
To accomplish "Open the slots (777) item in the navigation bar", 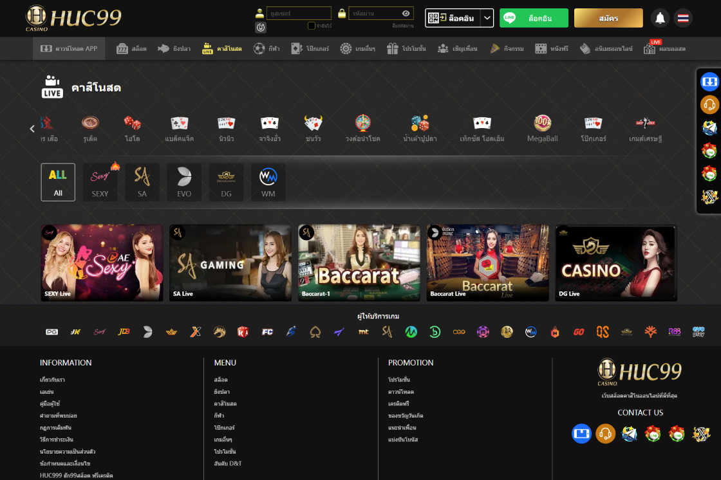I will pos(131,48).
